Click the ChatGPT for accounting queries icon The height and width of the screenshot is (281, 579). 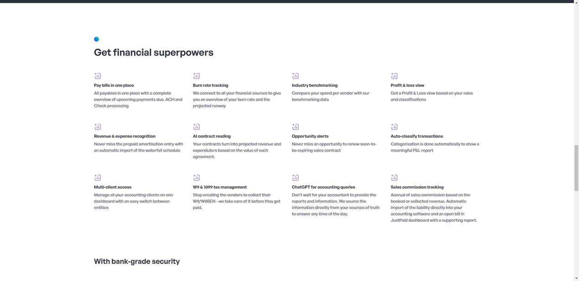click(295, 178)
